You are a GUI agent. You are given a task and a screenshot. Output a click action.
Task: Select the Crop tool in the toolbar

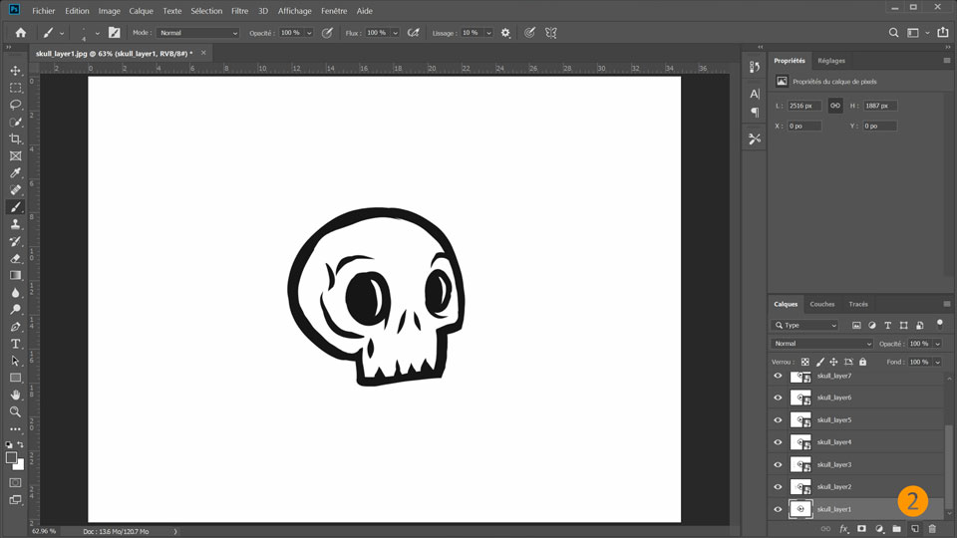click(x=15, y=138)
